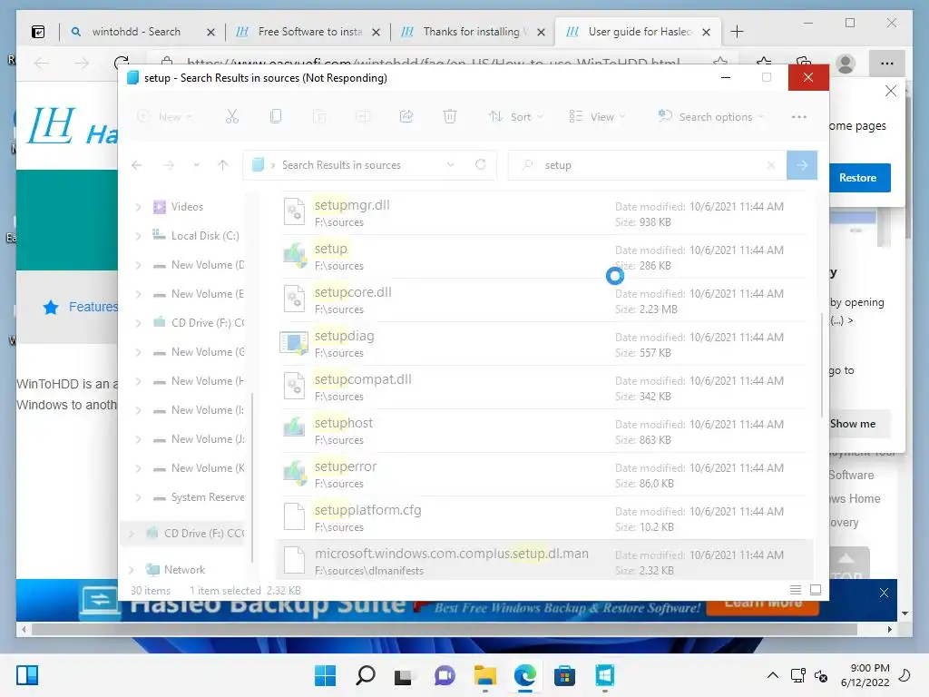
Task: Open Microsoft Store from taskbar
Action: [x=564, y=675]
